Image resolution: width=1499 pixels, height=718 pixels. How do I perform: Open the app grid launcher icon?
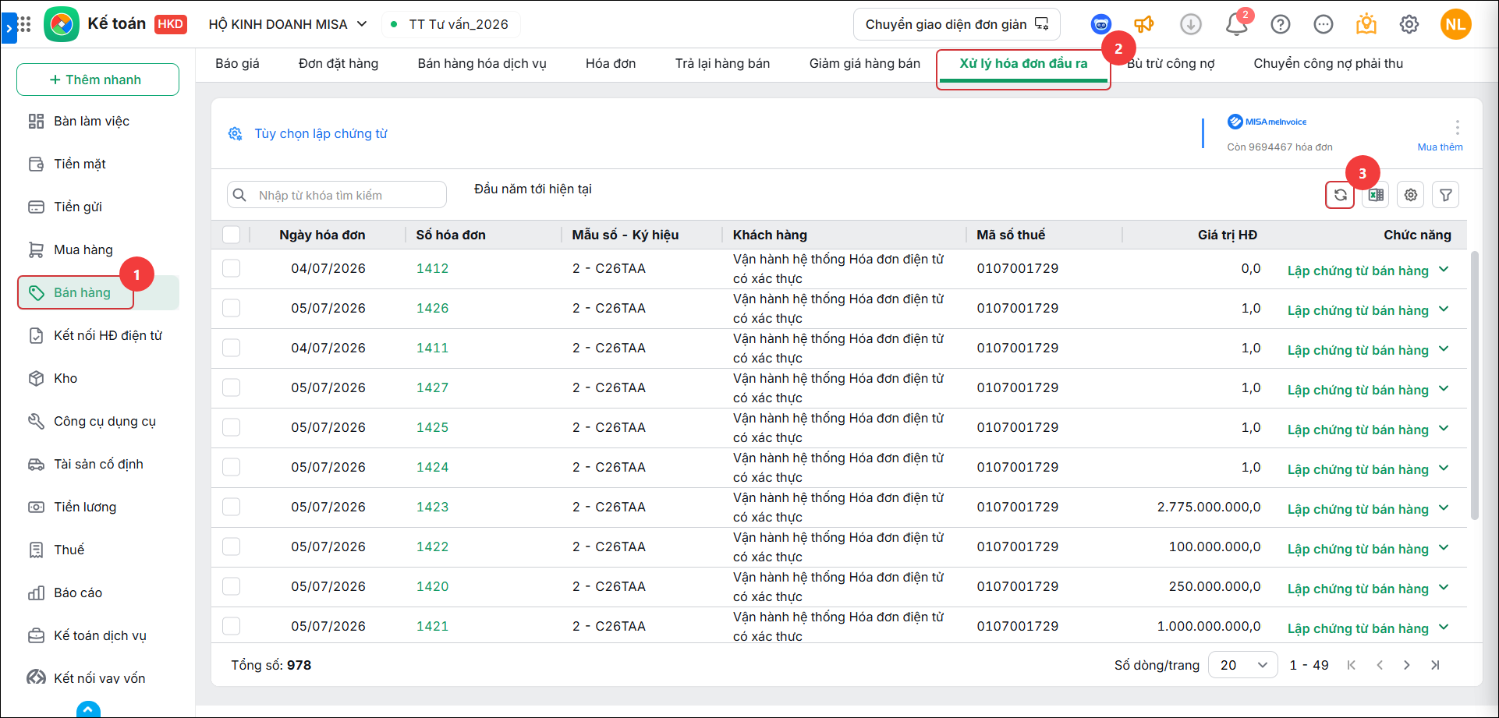(24, 24)
